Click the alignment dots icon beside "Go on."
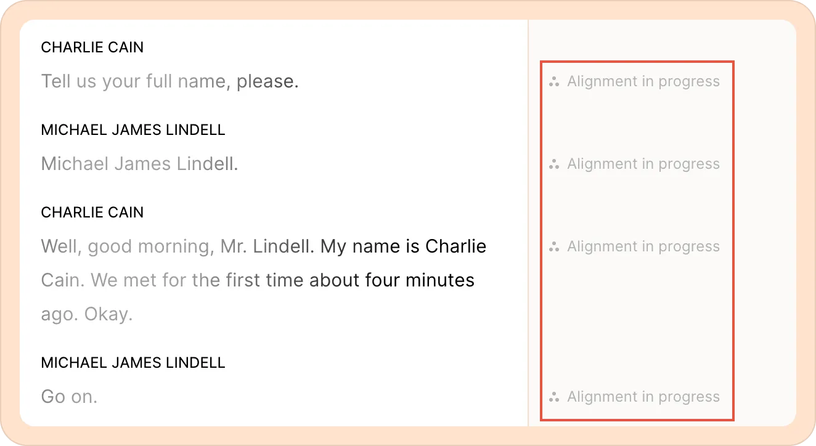This screenshot has height=446, width=816. [554, 397]
